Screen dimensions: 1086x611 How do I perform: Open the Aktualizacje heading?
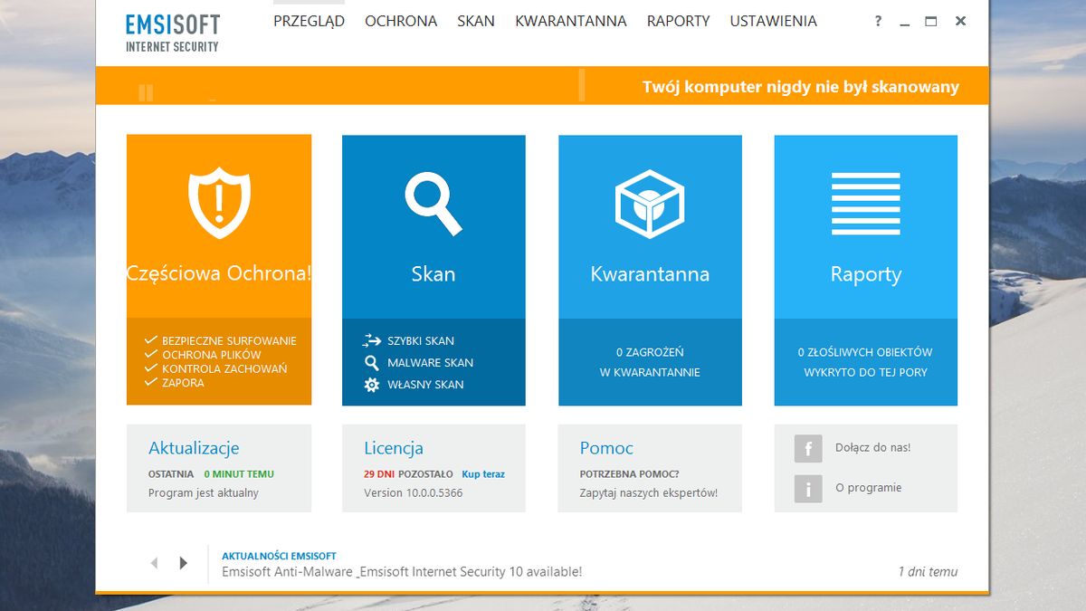tap(194, 448)
